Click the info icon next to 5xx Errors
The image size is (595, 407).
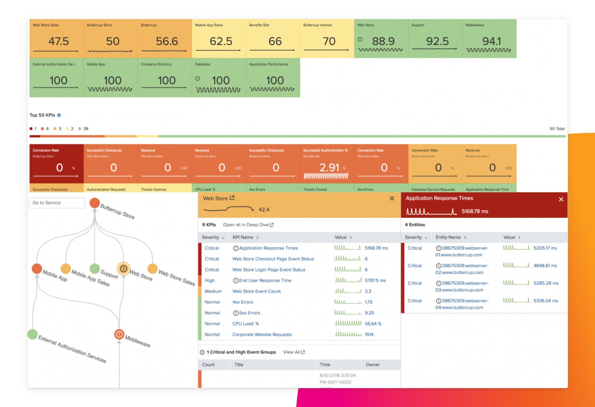(235, 313)
